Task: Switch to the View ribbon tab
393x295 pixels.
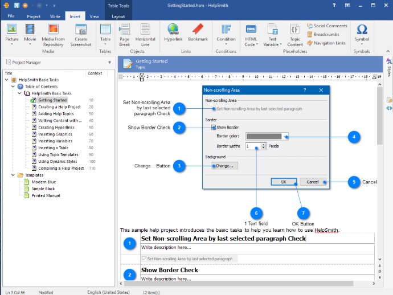Action: coord(94,17)
